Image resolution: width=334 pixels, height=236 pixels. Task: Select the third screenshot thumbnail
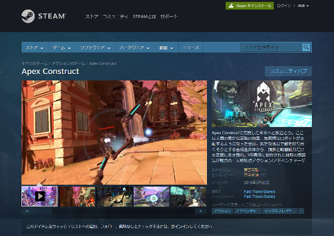(115, 197)
